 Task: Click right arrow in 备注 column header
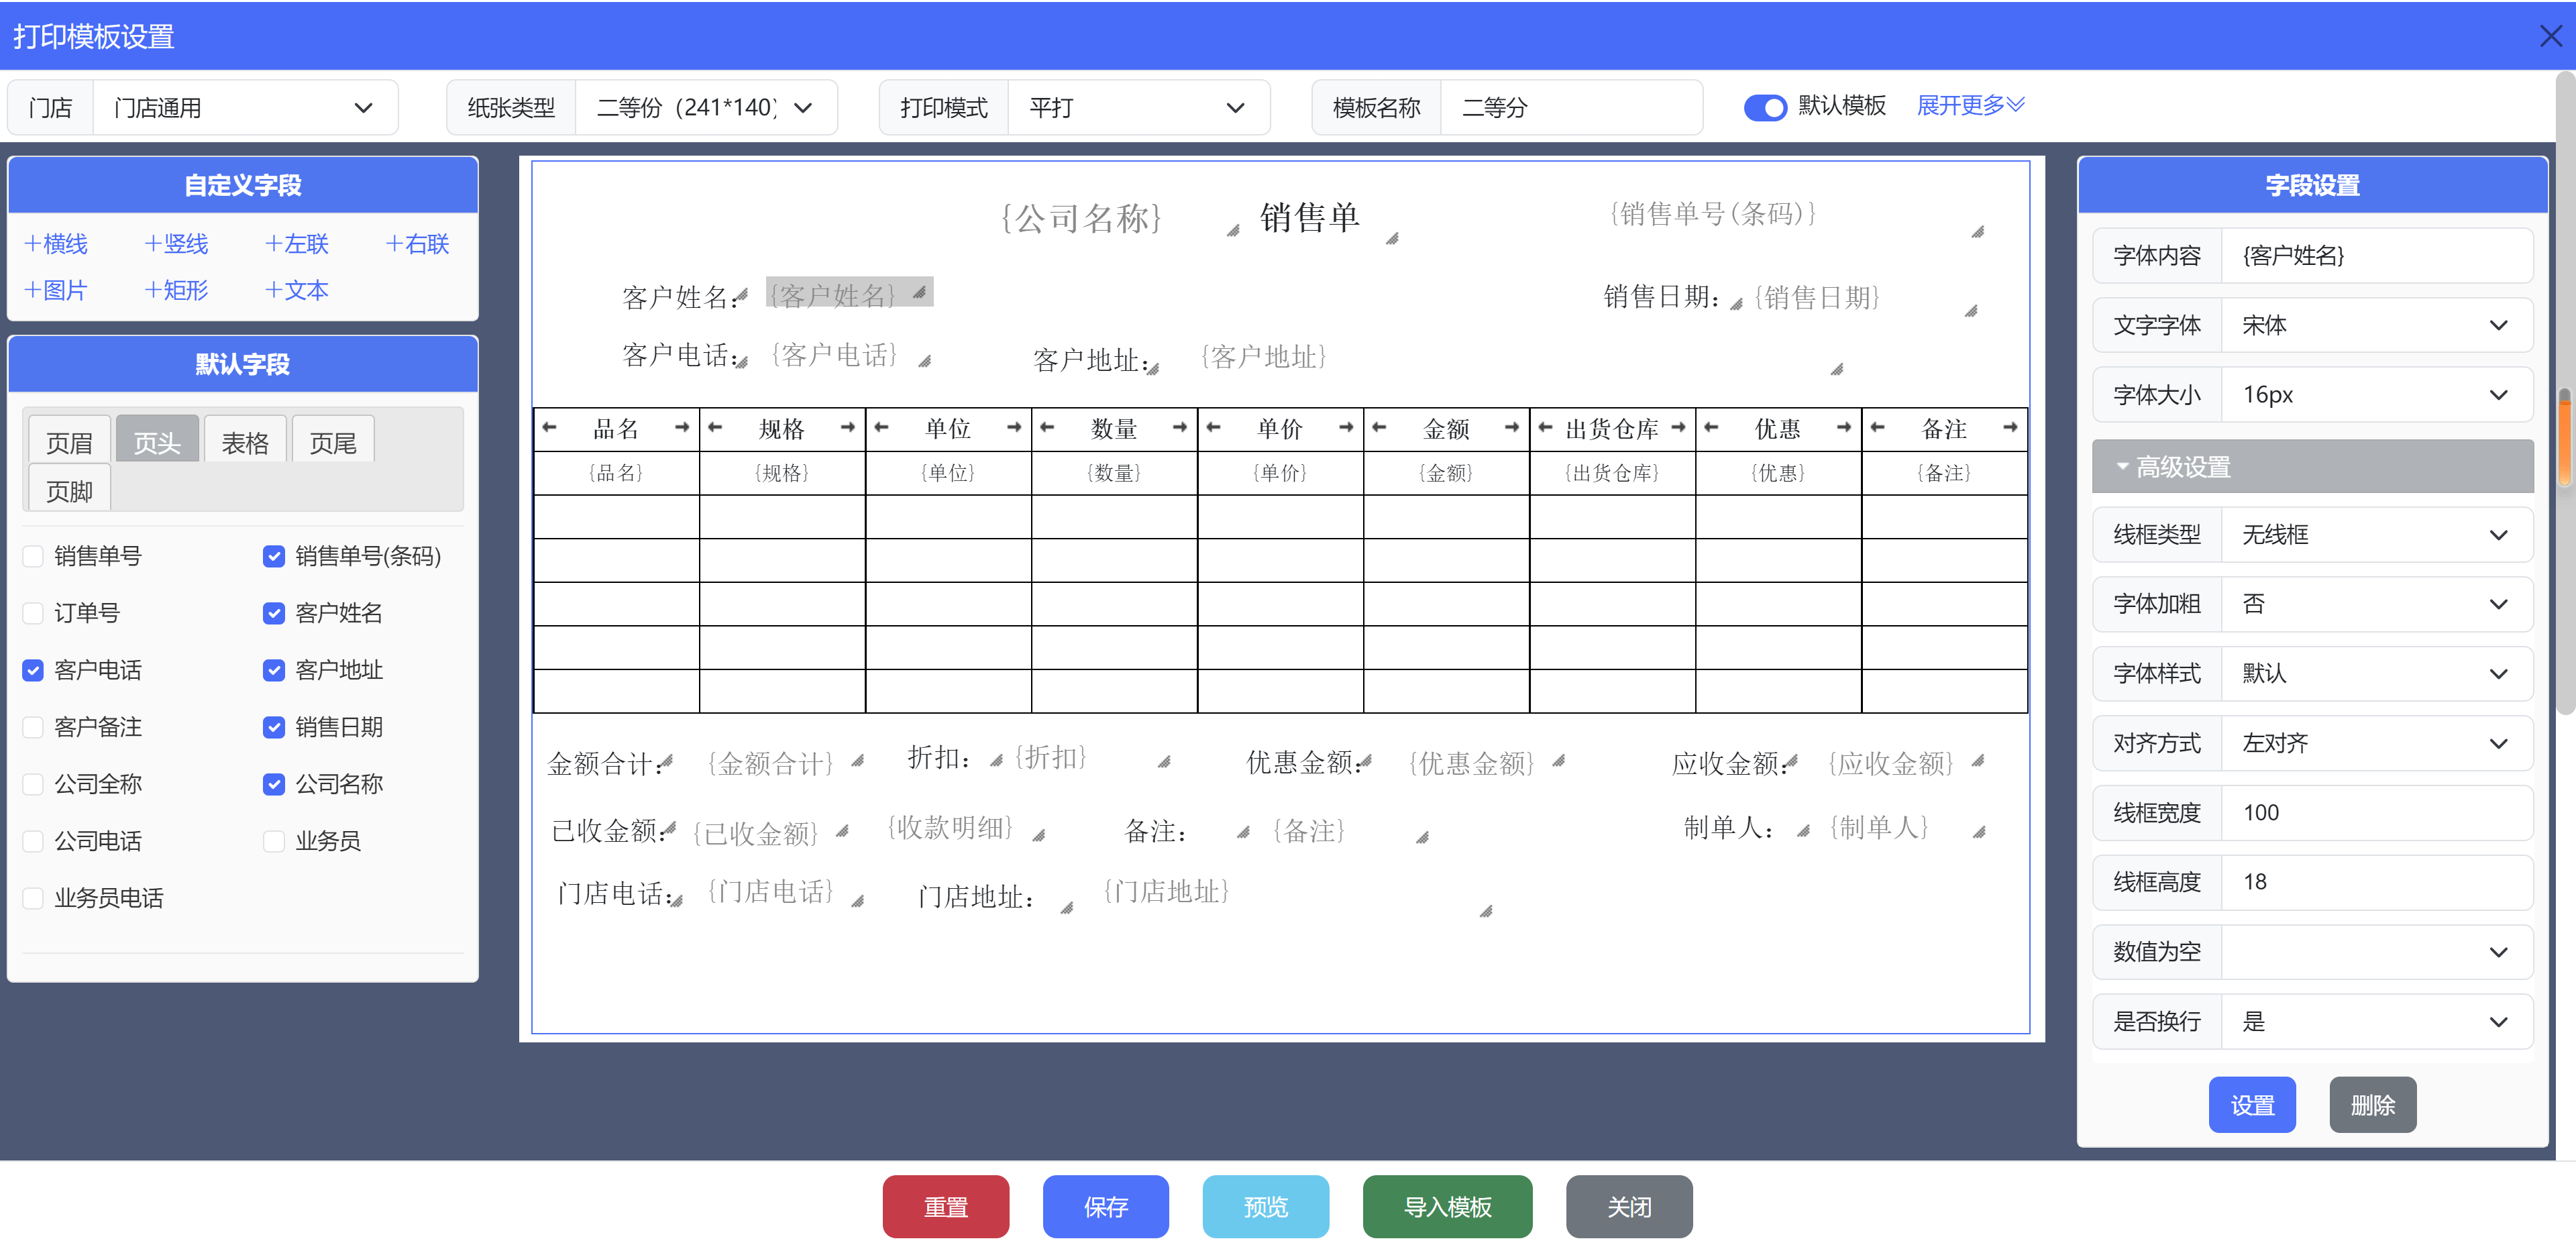(2010, 427)
